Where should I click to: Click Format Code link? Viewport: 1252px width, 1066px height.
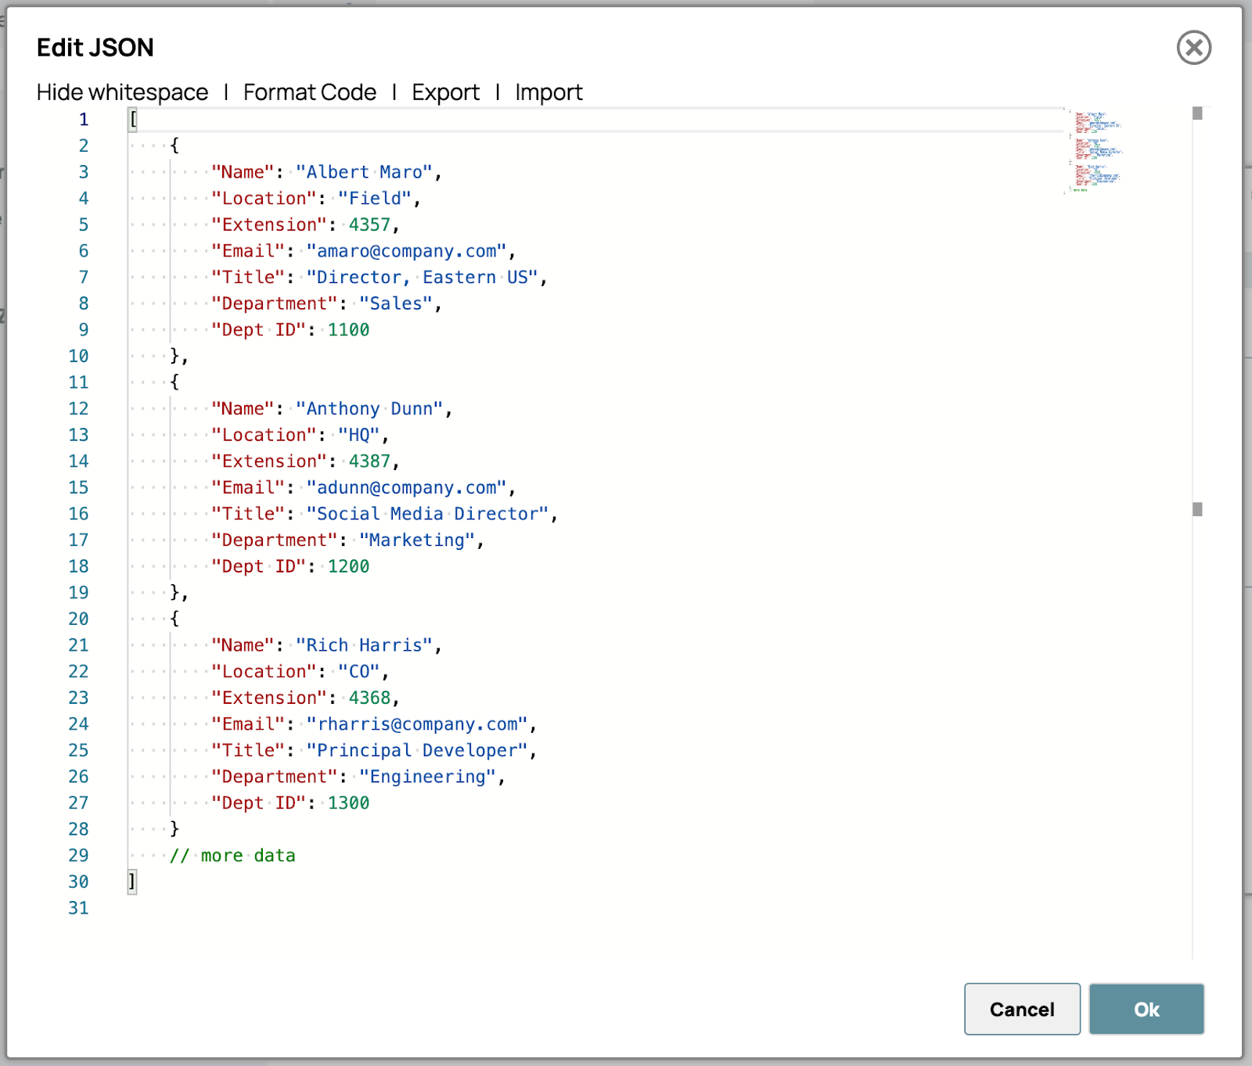pos(309,92)
